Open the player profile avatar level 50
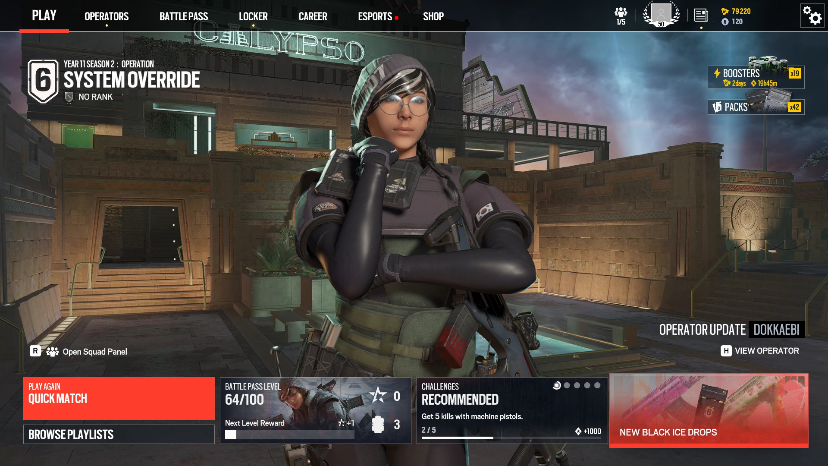This screenshot has height=466, width=828. (x=661, y=14)
